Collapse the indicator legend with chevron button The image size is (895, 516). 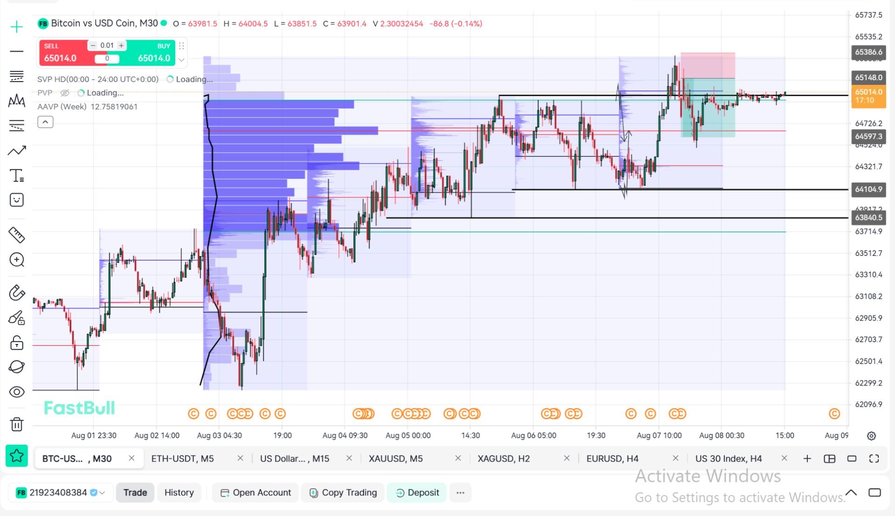coord(45,122)
